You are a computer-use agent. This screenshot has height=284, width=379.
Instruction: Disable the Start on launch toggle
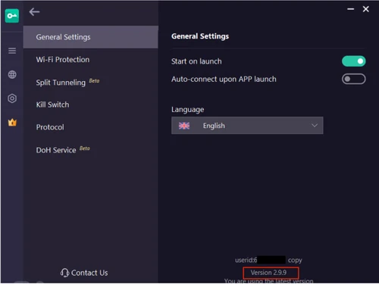click(353, 61)
